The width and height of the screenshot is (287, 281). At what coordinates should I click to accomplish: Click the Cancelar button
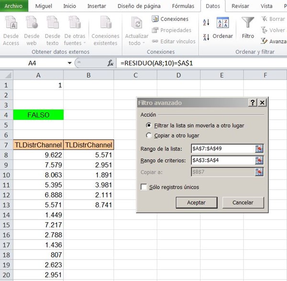pyautogui.click(x=243, y=202)
